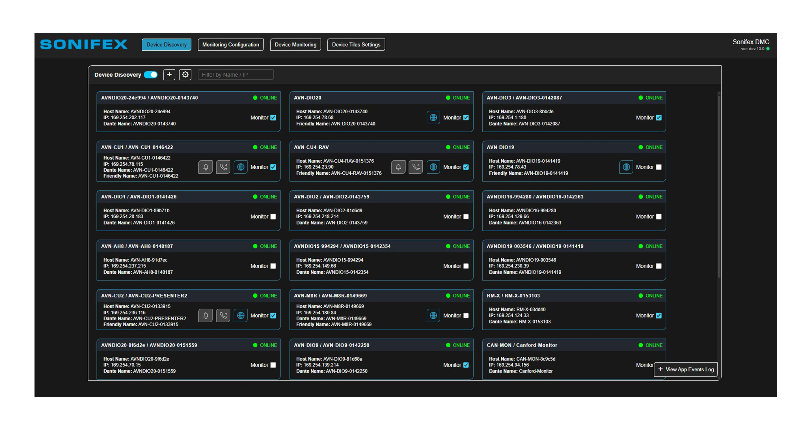The image size is (801, 424).
Task: Open globe web icon on AVN-CU4-RAV tile
Action: pos(433,167)
